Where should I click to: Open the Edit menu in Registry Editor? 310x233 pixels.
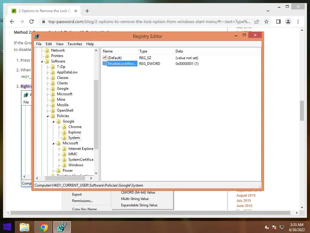(49, 44)
